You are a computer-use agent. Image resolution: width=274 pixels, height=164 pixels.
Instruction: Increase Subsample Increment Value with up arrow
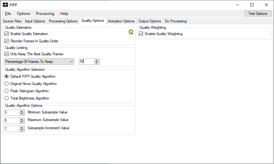coord(22,128)
